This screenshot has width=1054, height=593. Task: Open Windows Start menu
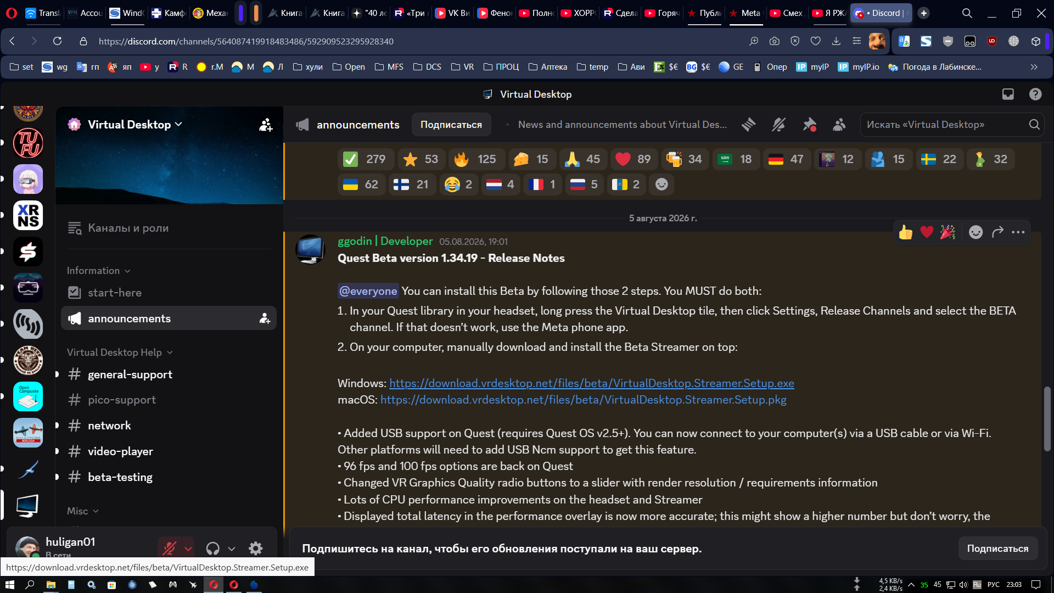click(x=9, y=585)
